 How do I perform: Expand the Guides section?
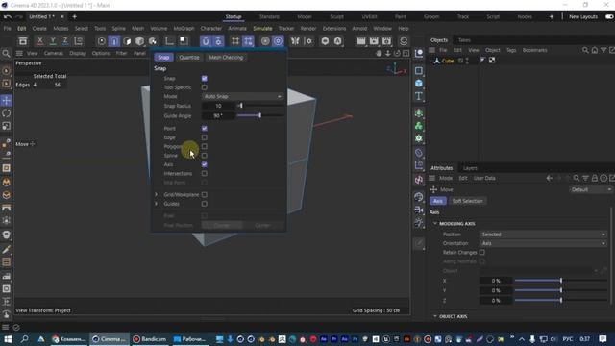click(x=156, y=204)
